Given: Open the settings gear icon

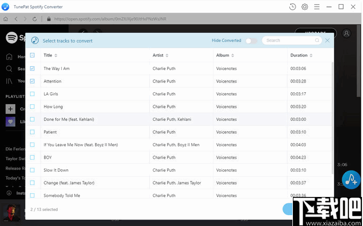Looking at the screenshot, I should tap(305, 7).
